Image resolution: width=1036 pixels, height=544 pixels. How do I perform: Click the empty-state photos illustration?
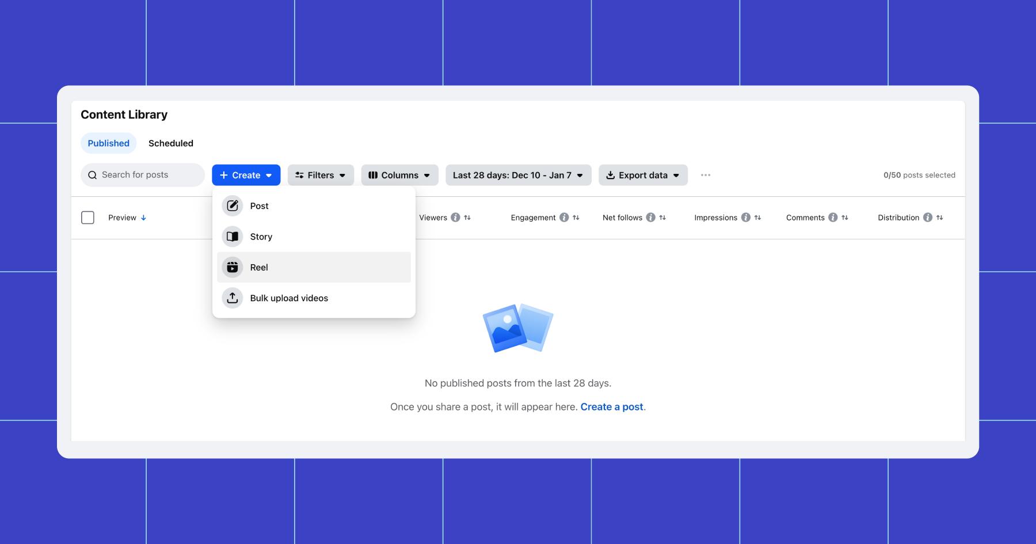[x=517, y=328]
